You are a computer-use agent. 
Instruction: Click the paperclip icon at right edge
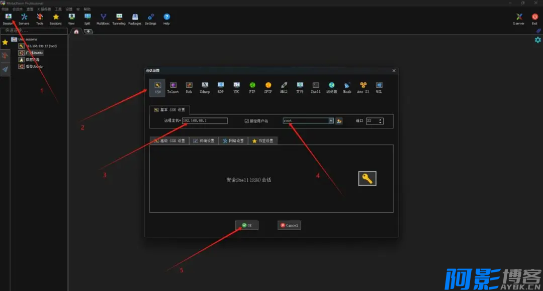(538, 31)
